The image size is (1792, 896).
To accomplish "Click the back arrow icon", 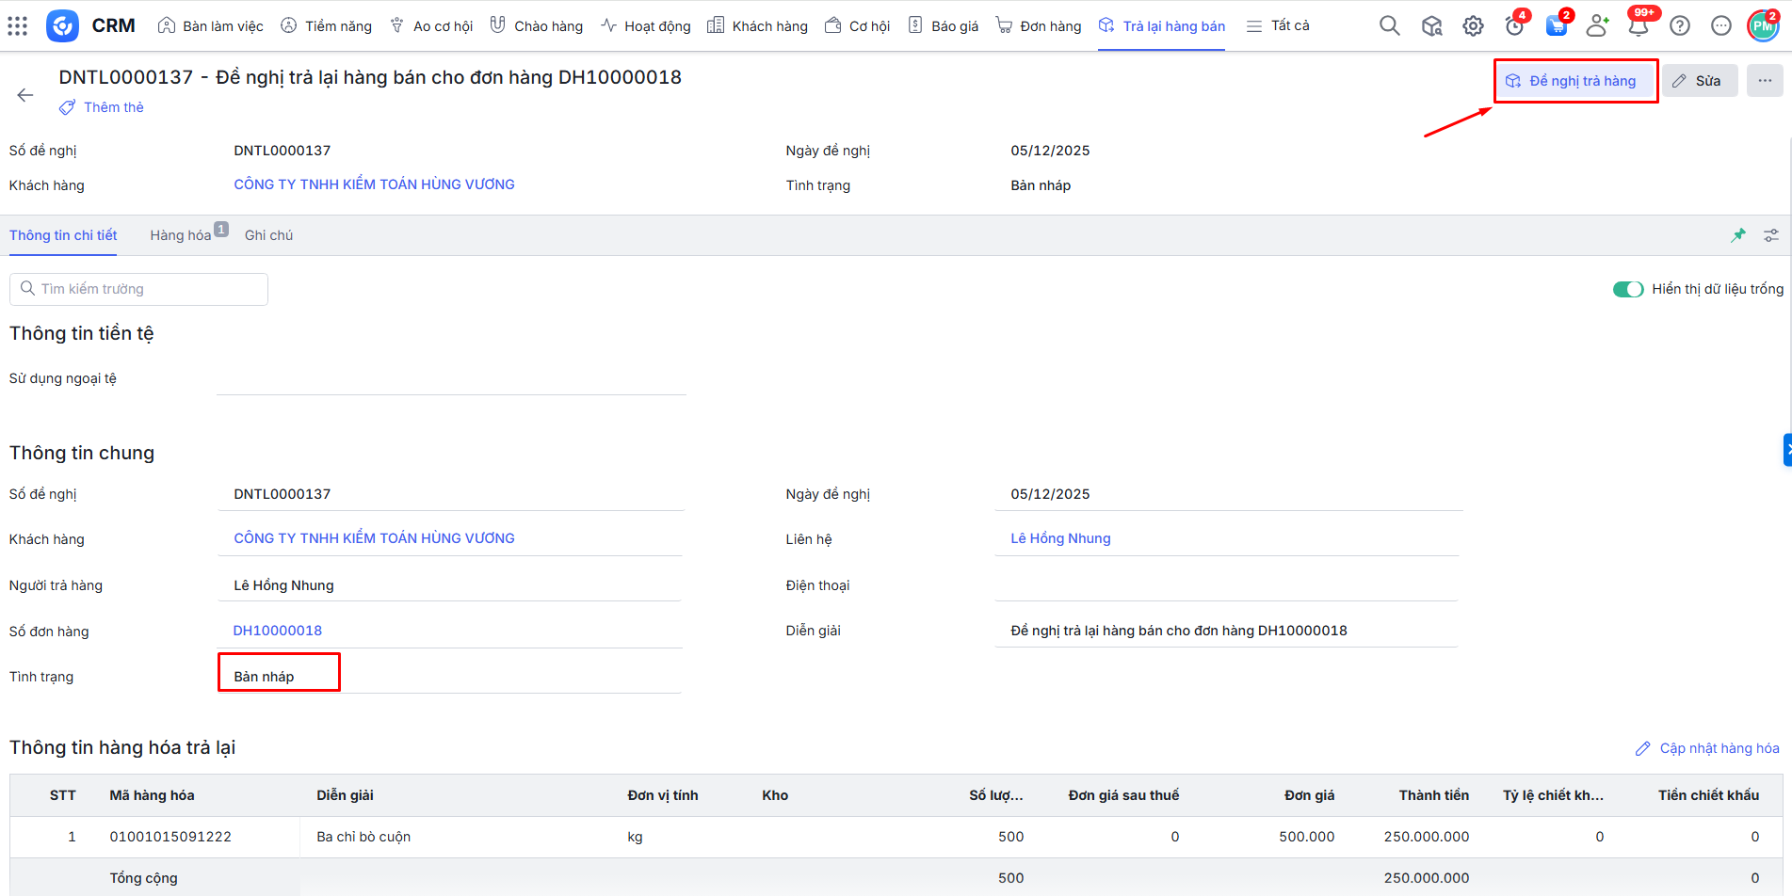I will [25, 95].
